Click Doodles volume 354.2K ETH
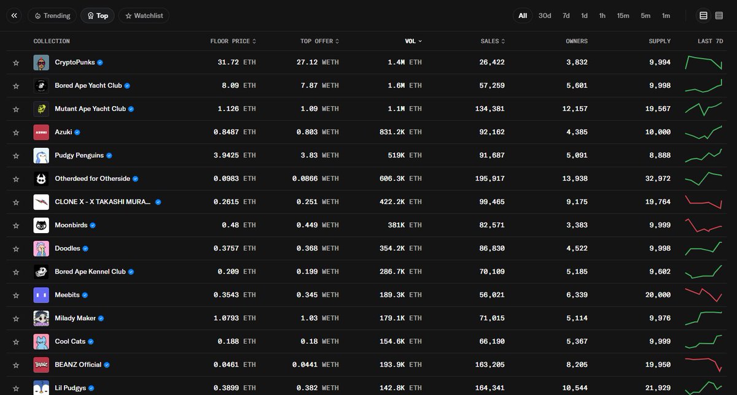The height and width of the screenshot is (395, 737). pos(401,248)
